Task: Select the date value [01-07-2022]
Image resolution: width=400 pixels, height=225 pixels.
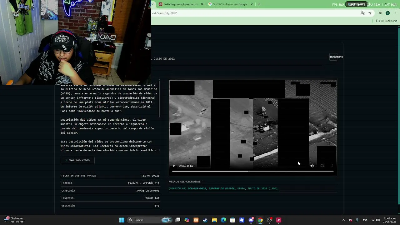Action: click(150, 176)
